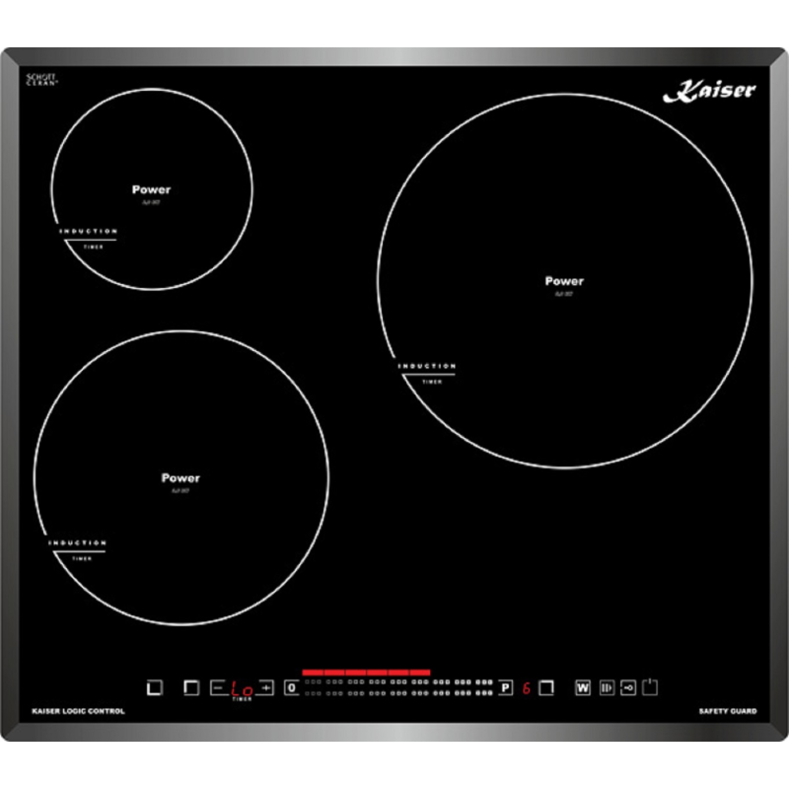Activate the W keep-warm function
The image size is (789, 789).
(583, 687)
